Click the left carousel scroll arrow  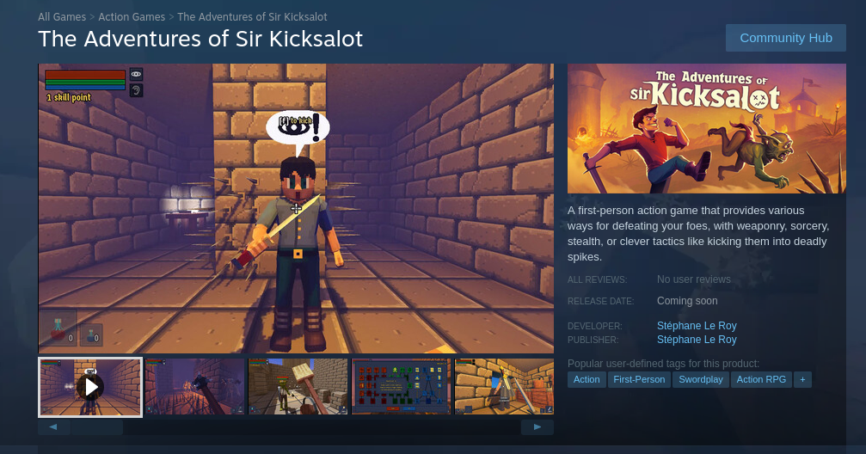click(53, 427)
